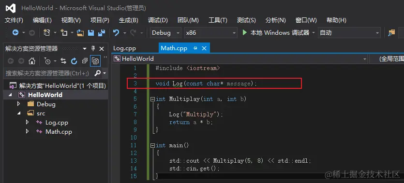This screenshot has height=183, width=404.
Task: Click the Solution Explorer Refresh icon
Action: point(74,61)
